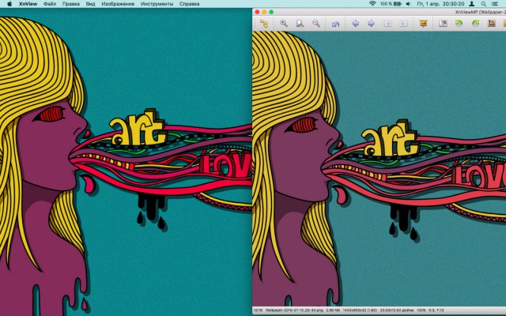Click the volume speaker icon
506x316 pixels.
coord(408,4)
